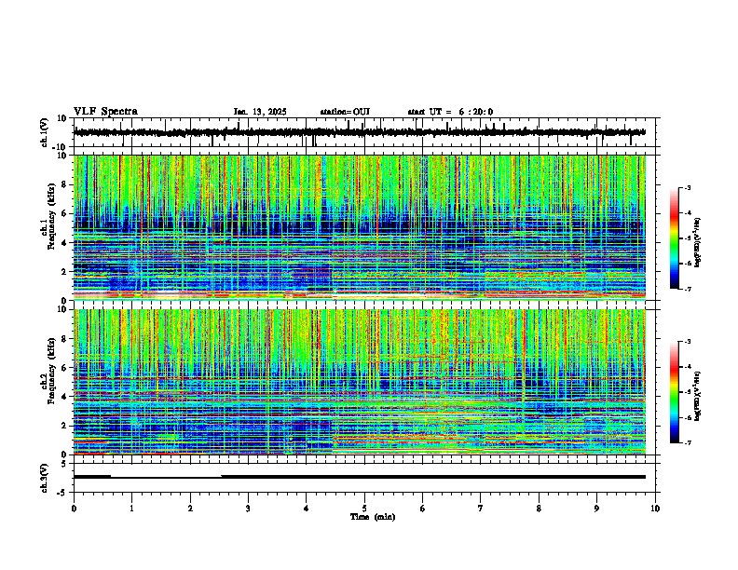Click the ch.2 spectrogram panel
The image size is (738, 570).
(360, 382)
